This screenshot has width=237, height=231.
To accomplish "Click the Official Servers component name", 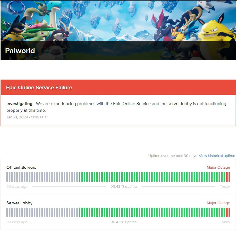I will point(21,167).
